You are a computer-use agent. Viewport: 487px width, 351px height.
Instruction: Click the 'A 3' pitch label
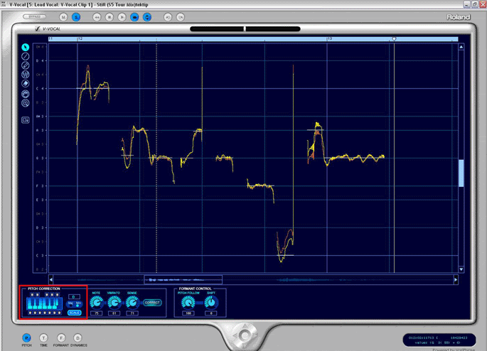[41, 130]
